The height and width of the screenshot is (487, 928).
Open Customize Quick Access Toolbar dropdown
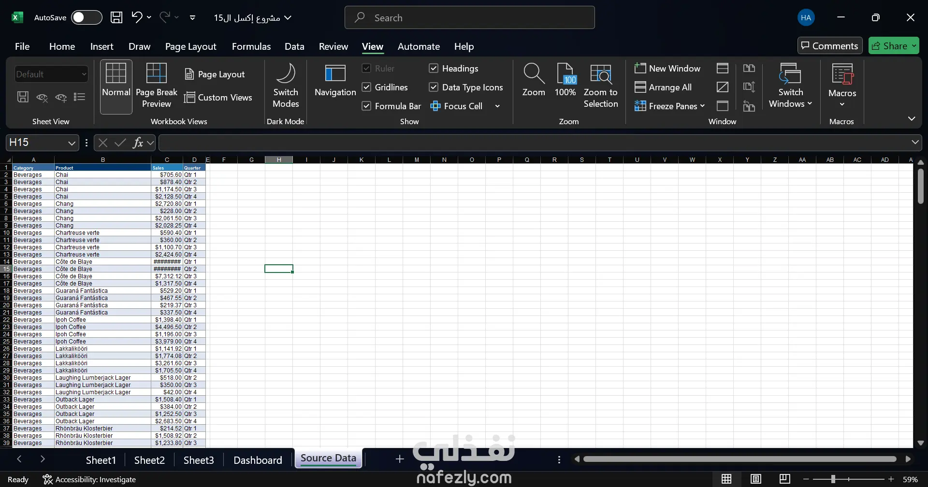(192, 18)
